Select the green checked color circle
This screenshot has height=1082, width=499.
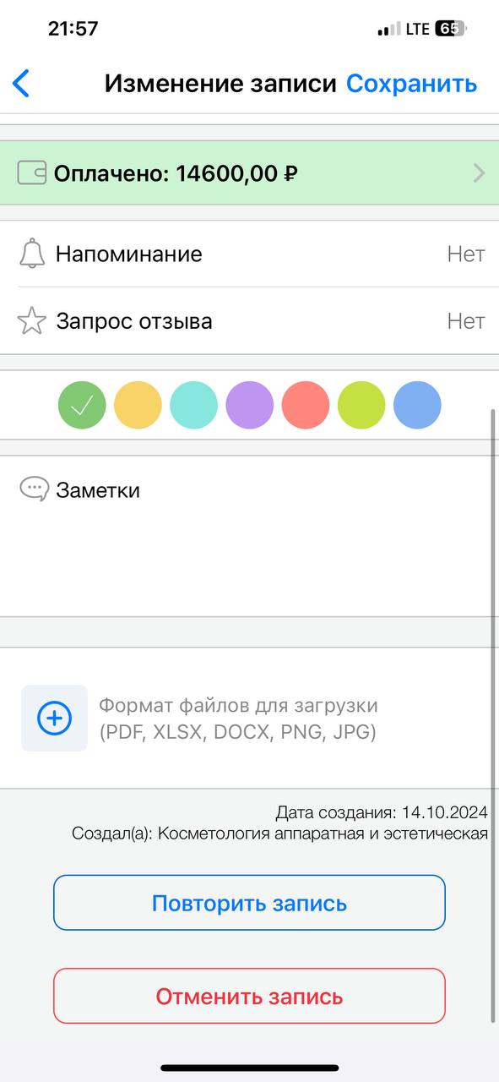[x=82, y=405]
